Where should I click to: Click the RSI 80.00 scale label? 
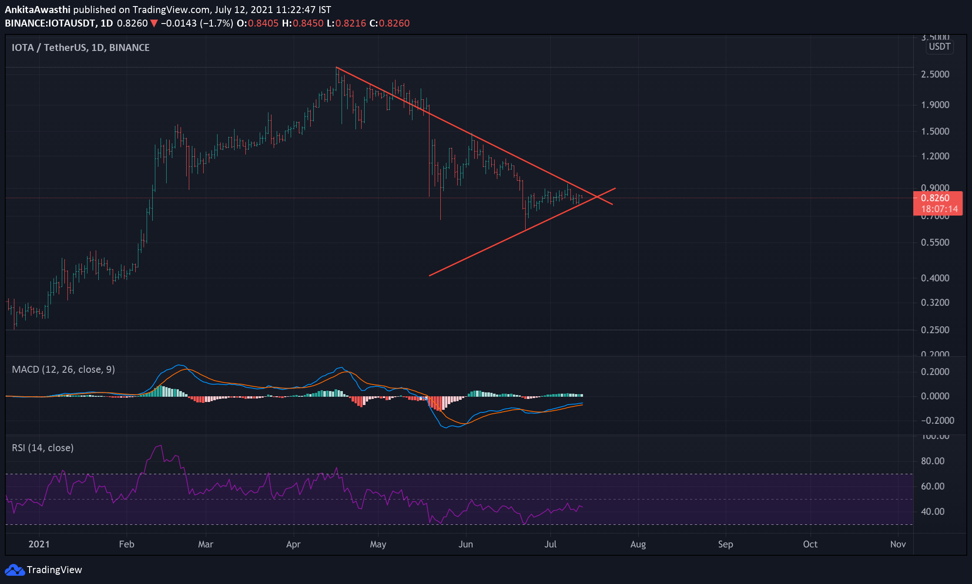coord(933,461)
